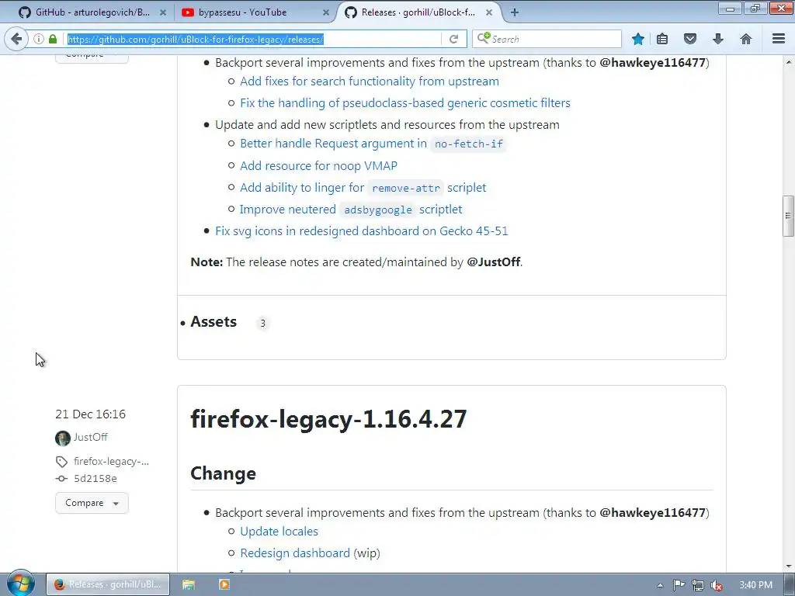This screenshot has width=795, height=596.
Task: Open @hawkeye116477 mention in 1.16.4.27 notes
Action: pos(652,513)
